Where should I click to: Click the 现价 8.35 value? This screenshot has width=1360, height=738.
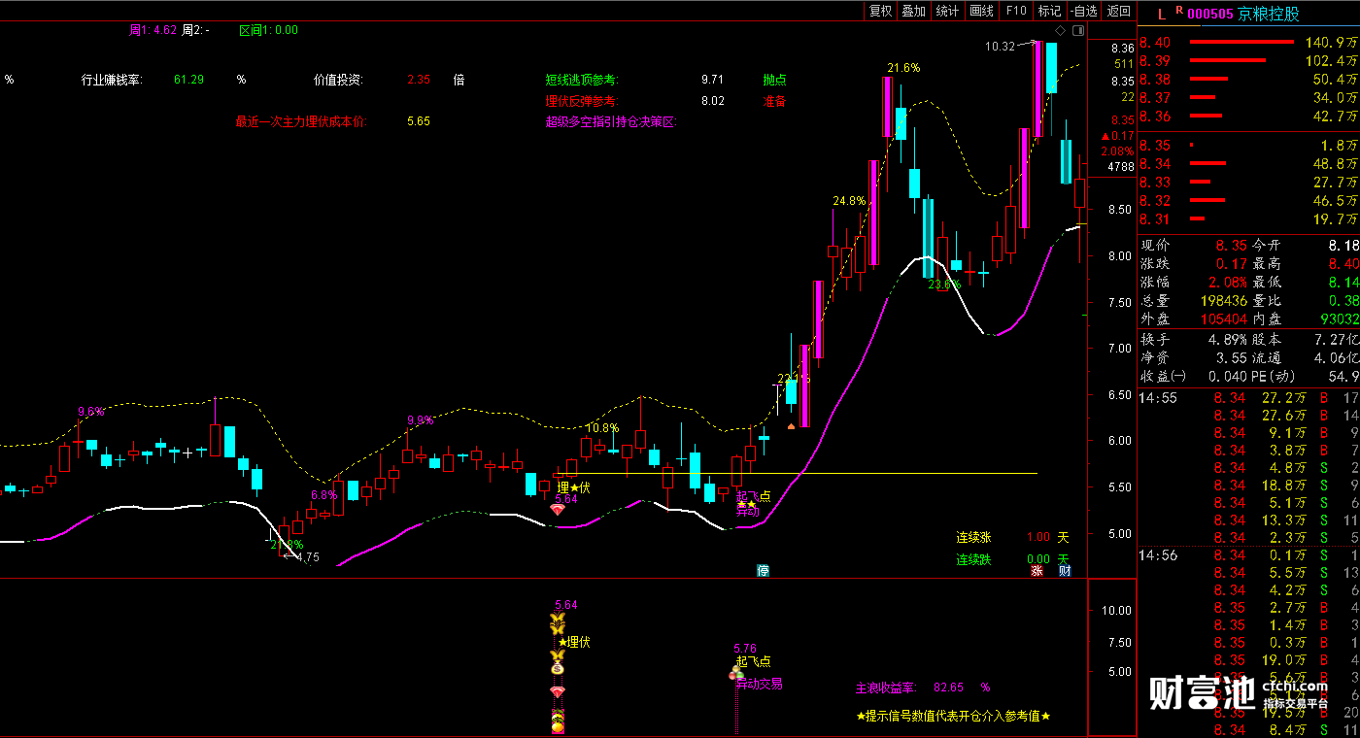(x=1230, y=246)
